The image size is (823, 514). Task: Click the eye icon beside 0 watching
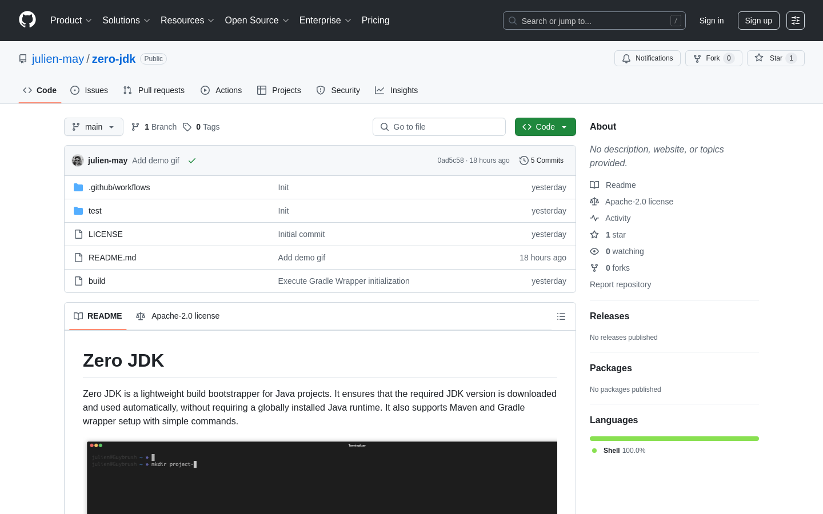tap(594, 251)
